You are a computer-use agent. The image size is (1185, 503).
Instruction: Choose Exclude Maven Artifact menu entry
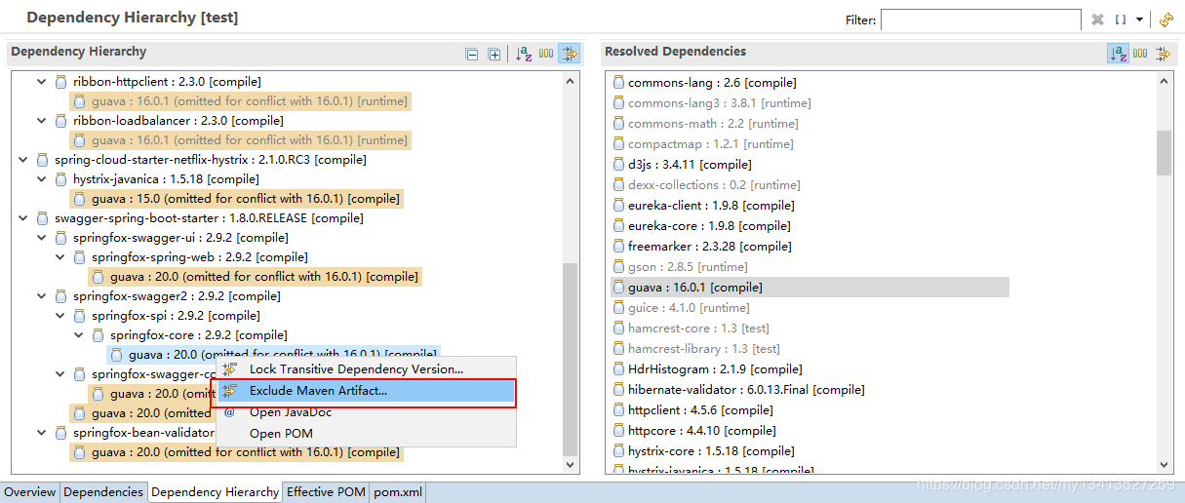coord(366,391)
